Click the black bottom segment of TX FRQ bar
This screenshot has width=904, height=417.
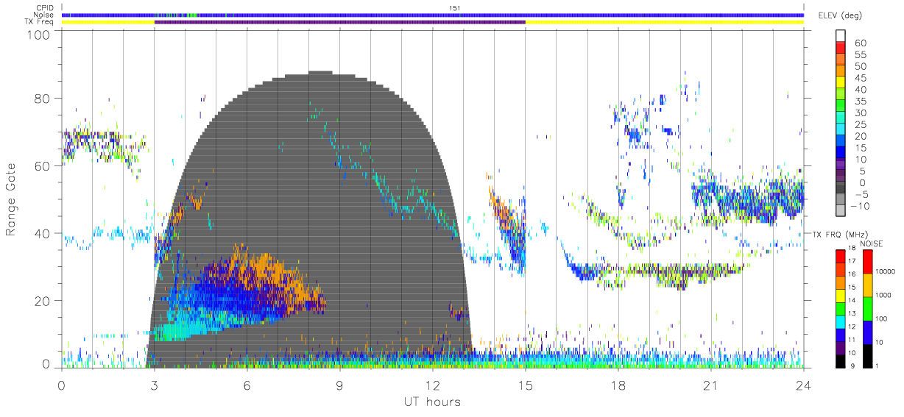(841, 361)
